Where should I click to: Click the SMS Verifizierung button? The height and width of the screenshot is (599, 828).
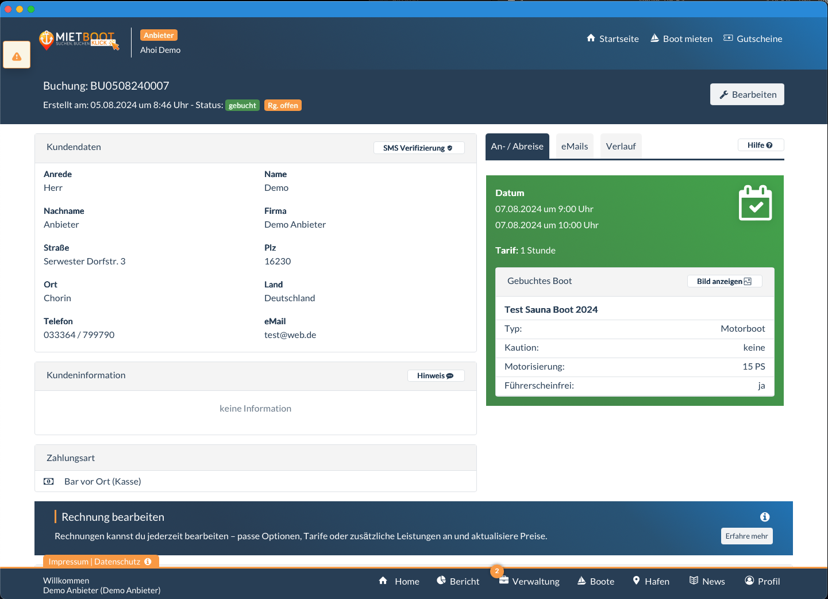coord(418,148)
